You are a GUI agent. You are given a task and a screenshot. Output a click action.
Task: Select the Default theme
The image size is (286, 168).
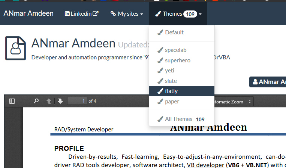point(174,32)
